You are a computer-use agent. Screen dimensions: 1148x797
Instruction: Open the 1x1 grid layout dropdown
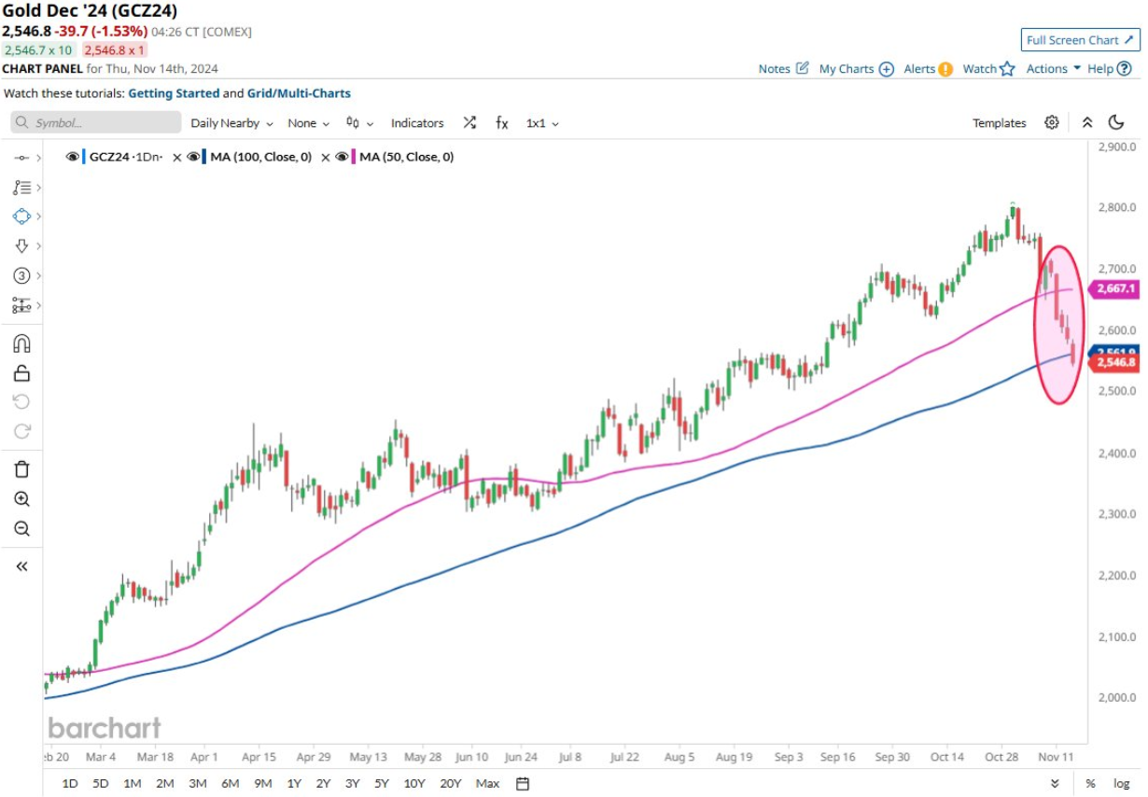pos(542,123)
